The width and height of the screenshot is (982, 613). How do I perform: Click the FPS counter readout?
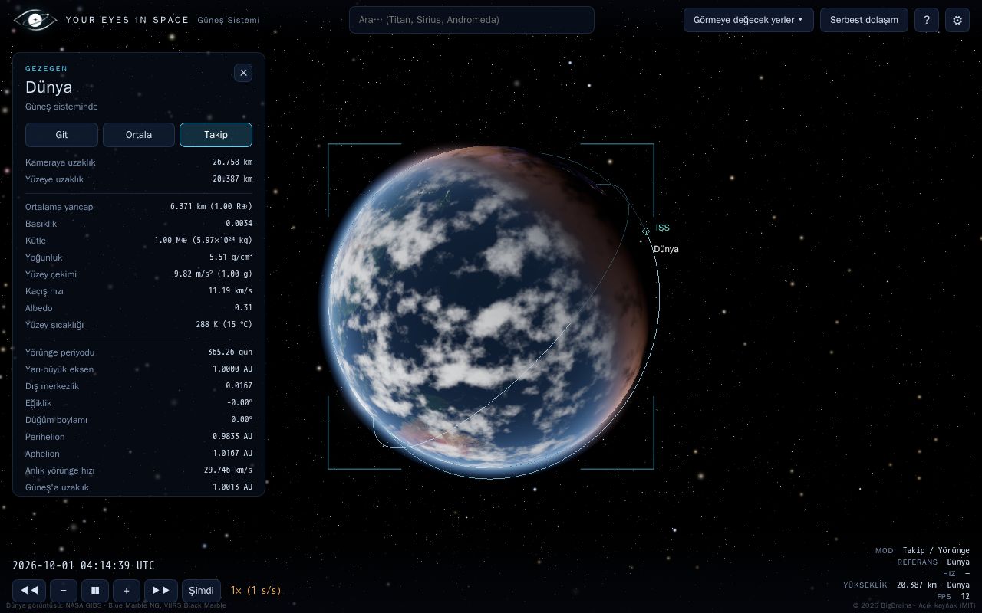953,596
